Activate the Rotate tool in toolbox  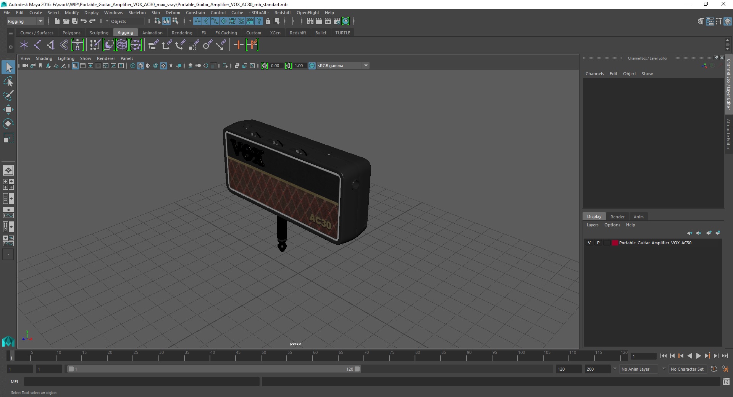(8, 124)
